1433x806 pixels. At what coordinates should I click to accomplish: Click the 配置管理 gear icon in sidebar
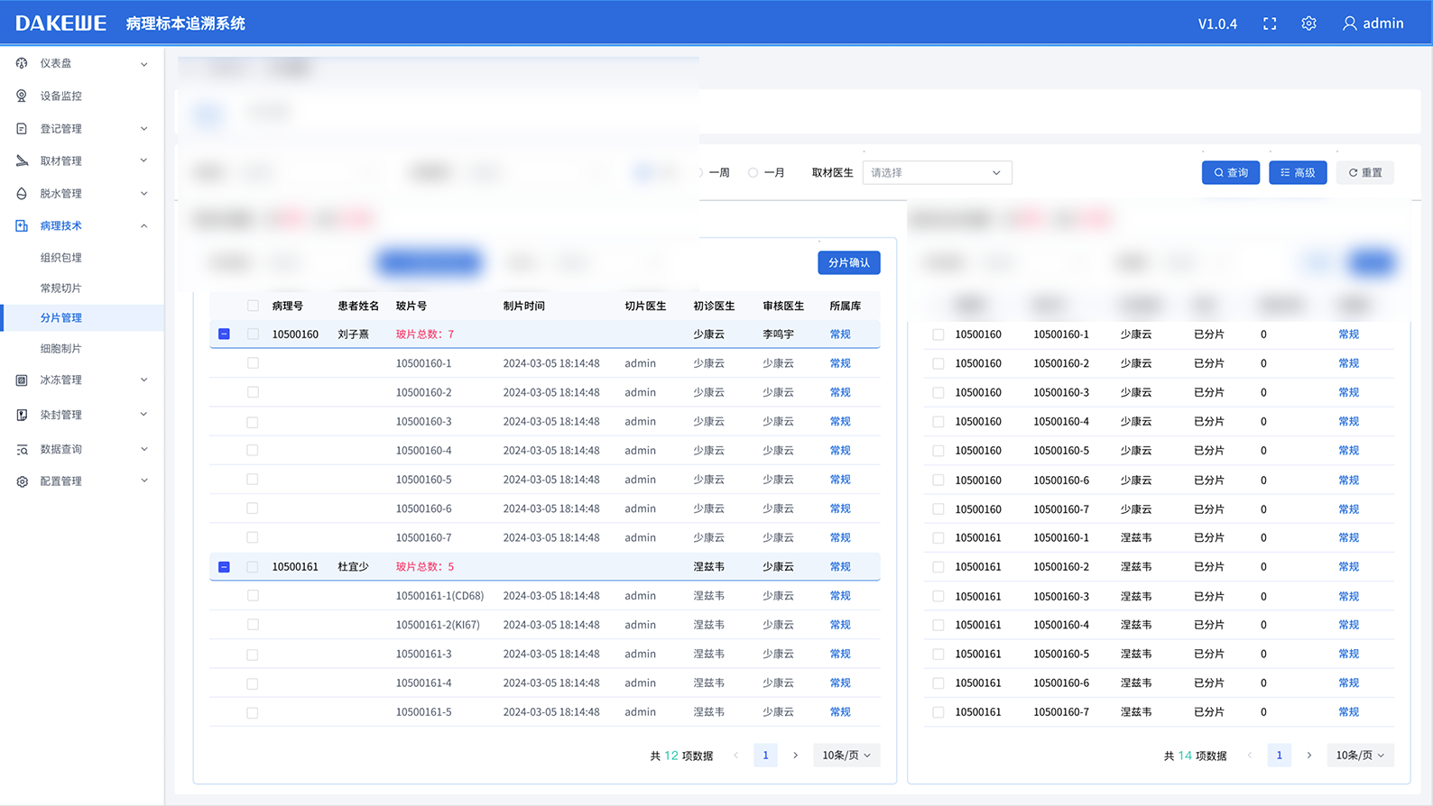click(x=22, y=481)
